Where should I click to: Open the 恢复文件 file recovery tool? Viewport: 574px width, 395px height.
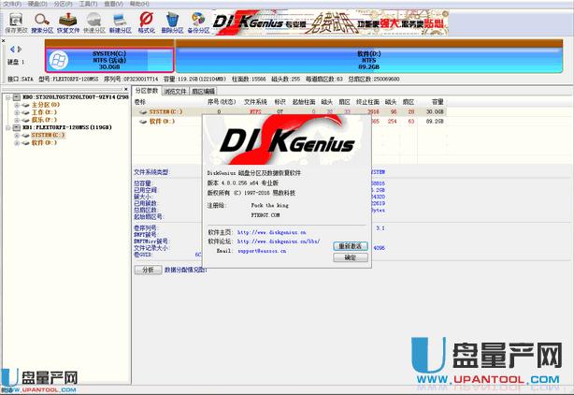(x=68, y=21)
